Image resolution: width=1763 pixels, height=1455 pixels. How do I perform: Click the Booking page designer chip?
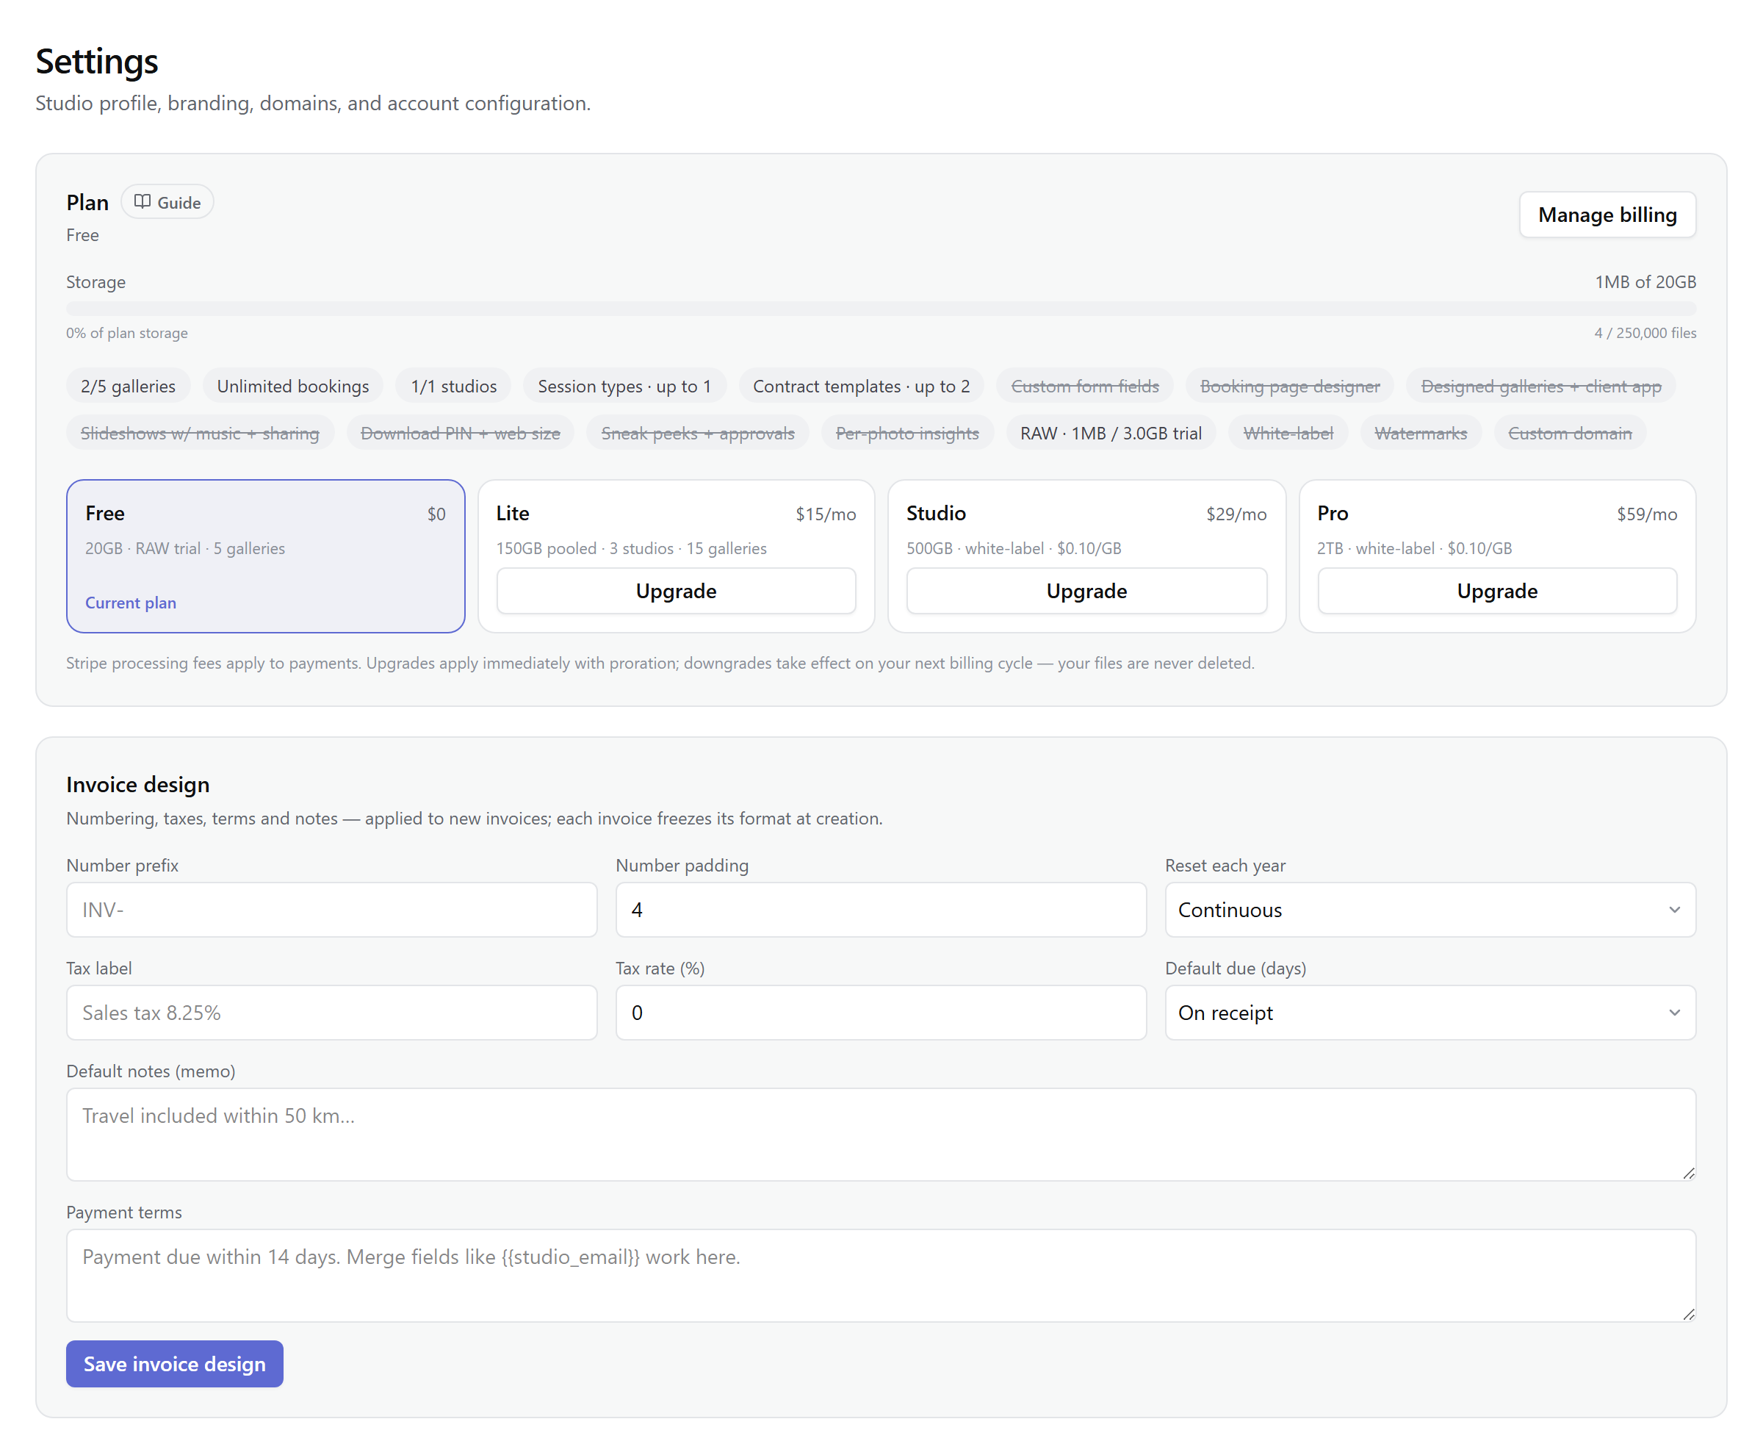coord(1288,387)
